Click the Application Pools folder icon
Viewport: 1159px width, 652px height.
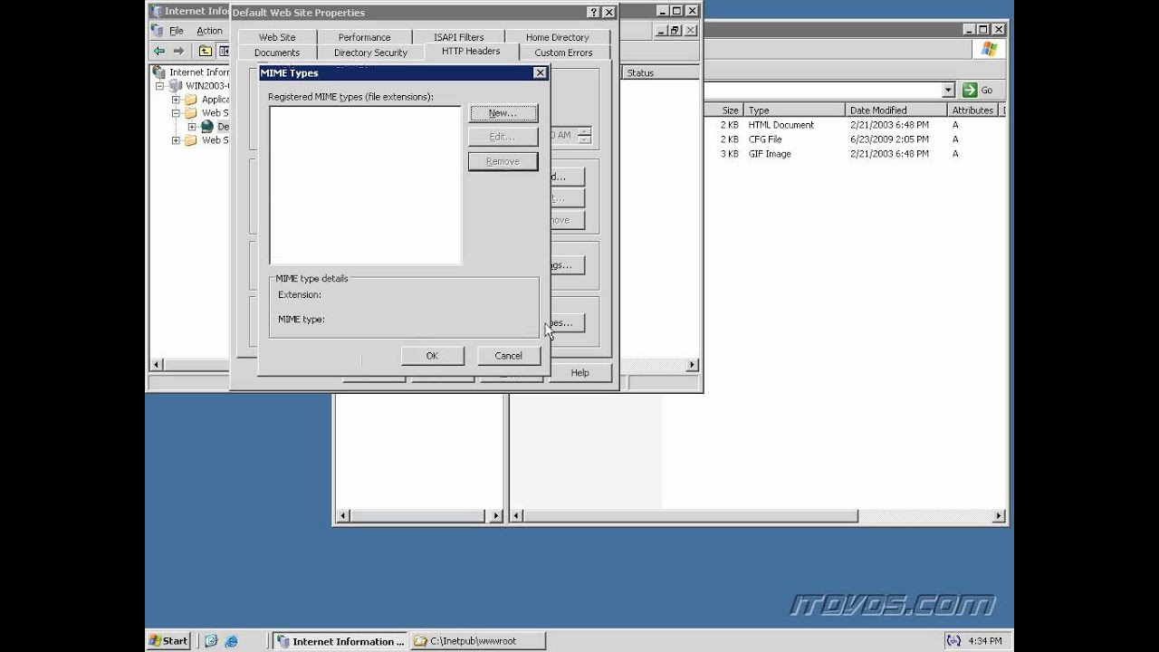point(190,100)
